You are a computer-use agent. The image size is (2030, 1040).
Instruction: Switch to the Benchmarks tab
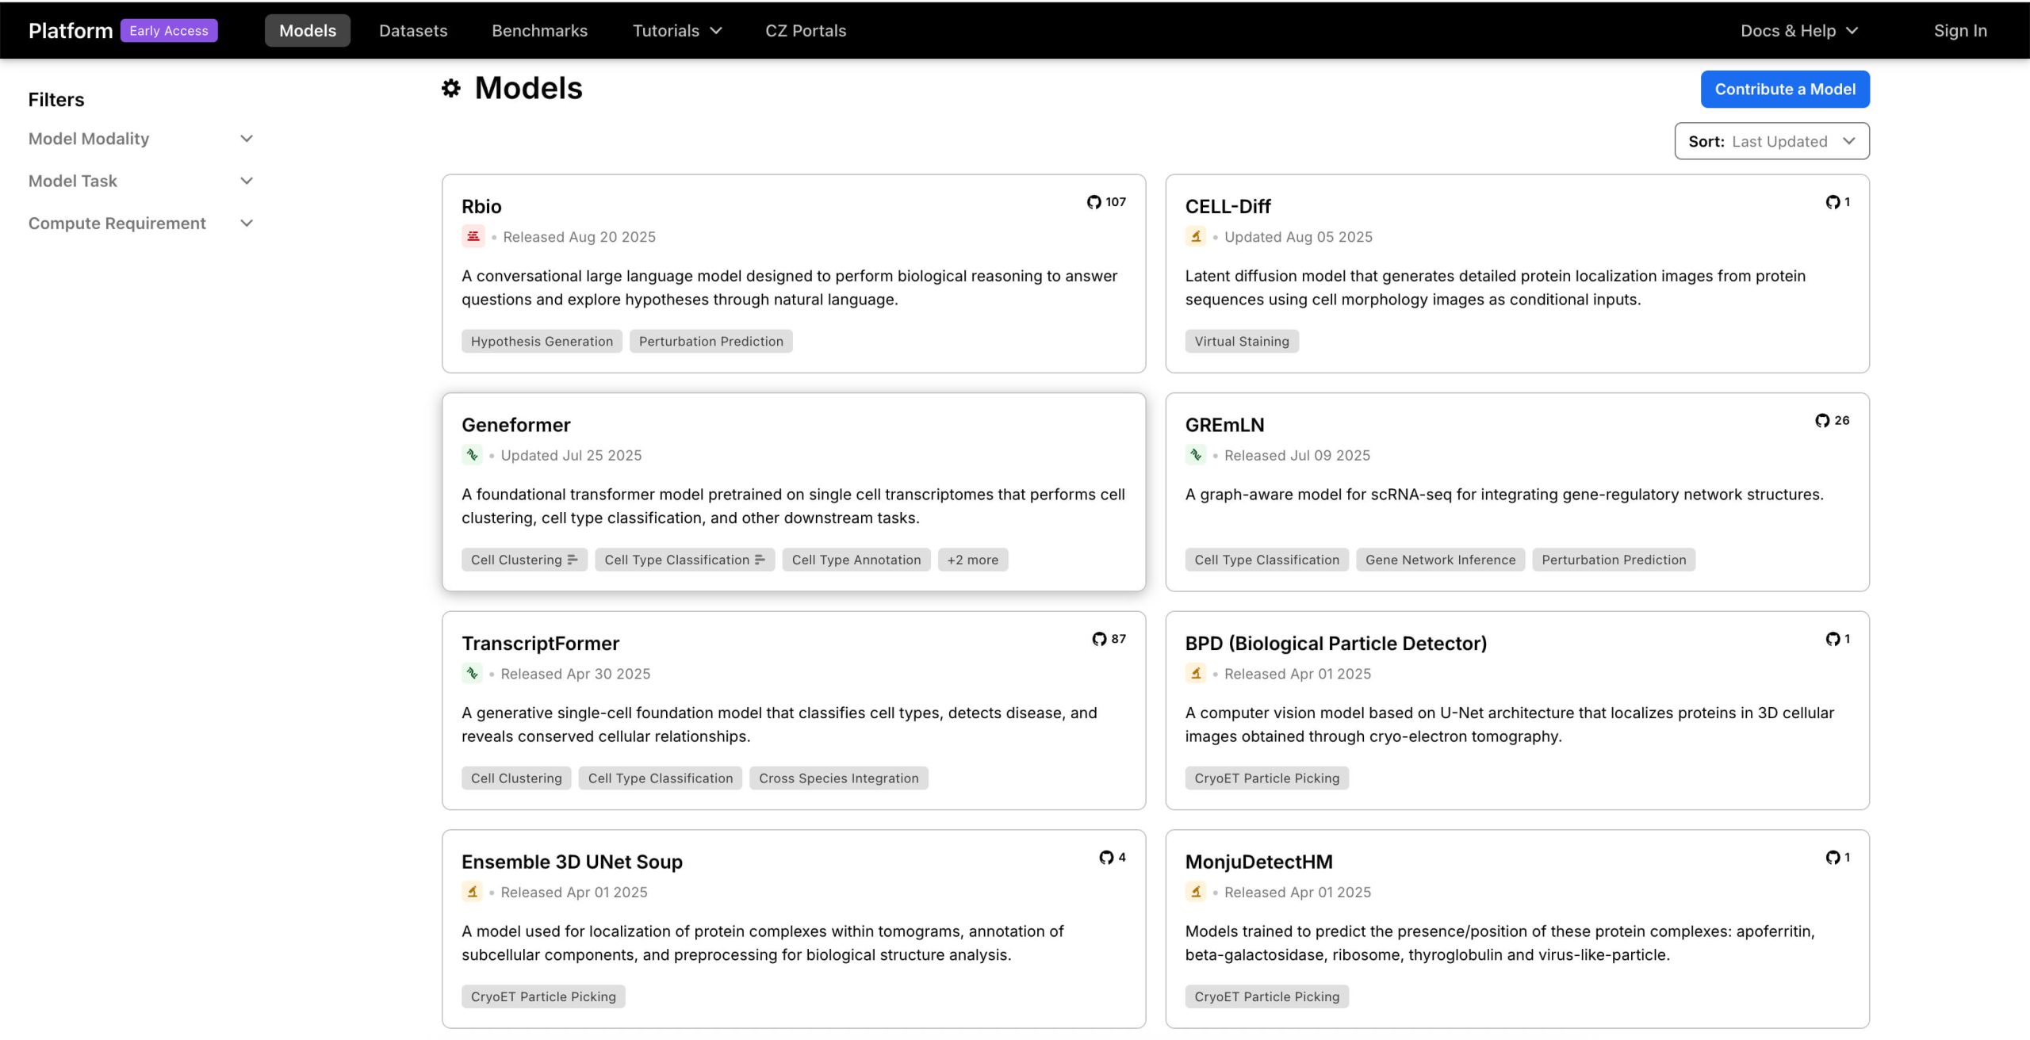point(539,31)
